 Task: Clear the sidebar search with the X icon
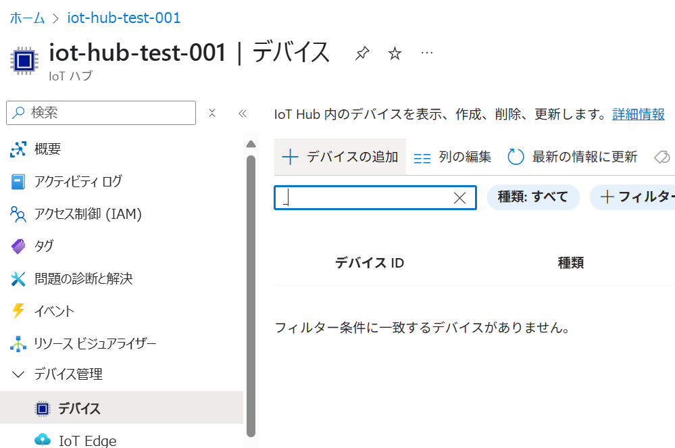[x=211, y=113]
